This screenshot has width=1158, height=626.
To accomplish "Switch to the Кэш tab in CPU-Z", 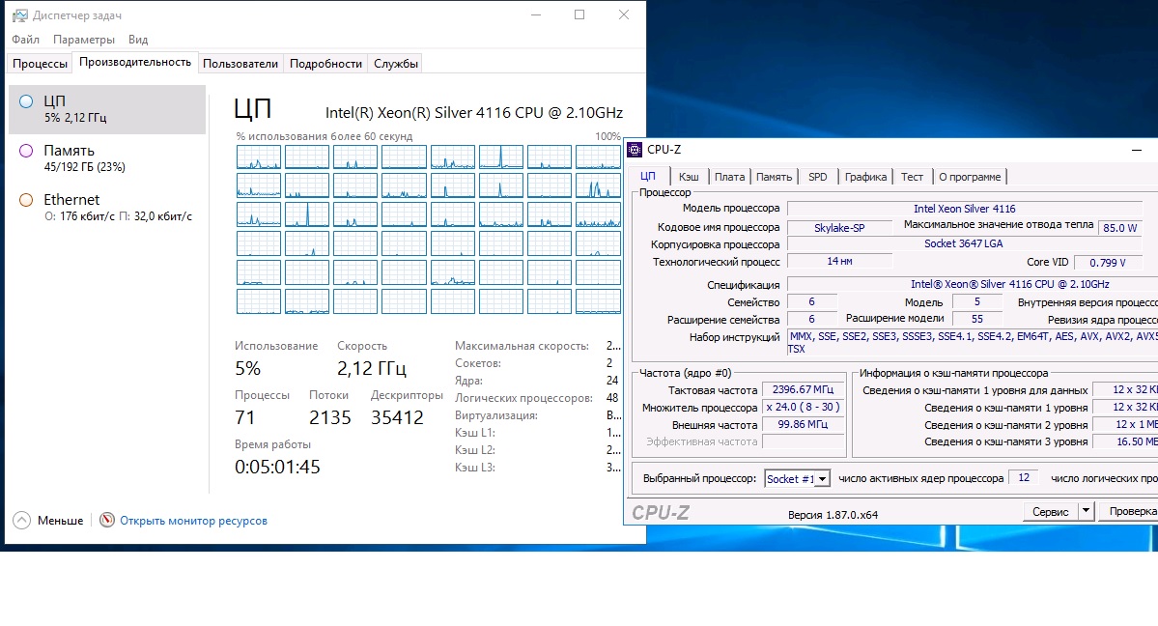I will (689, 177).
